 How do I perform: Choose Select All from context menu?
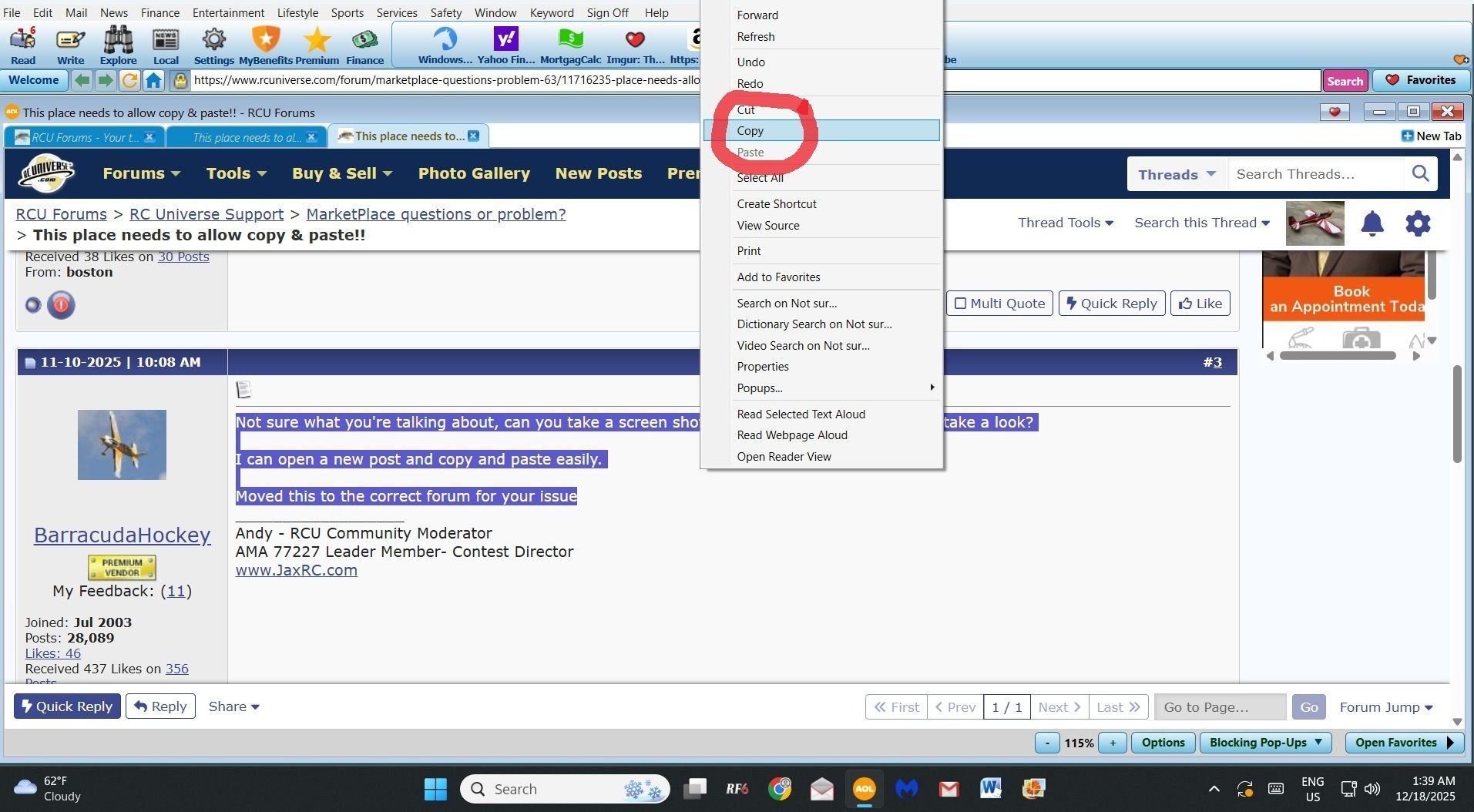point(760,178)
